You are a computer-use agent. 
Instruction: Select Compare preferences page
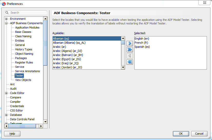[x=16, y=97]
